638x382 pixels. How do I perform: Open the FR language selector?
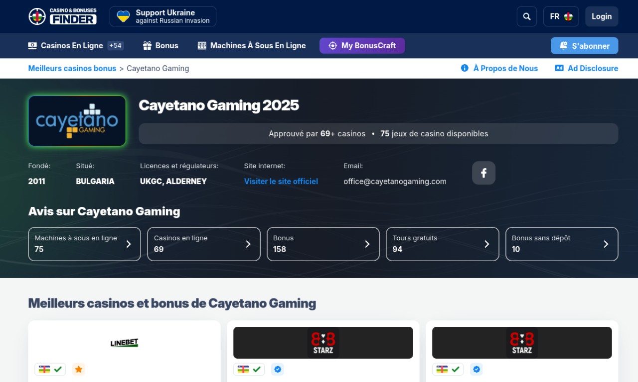pos(561,16)
